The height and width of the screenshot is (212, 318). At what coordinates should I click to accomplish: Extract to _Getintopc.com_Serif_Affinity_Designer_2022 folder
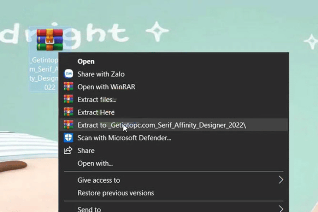click(x=161, y=125)
